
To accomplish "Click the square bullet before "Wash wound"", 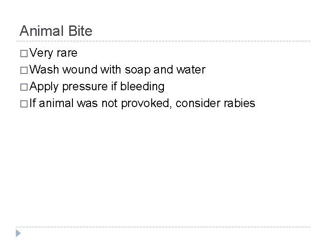I will pos(23,70).
